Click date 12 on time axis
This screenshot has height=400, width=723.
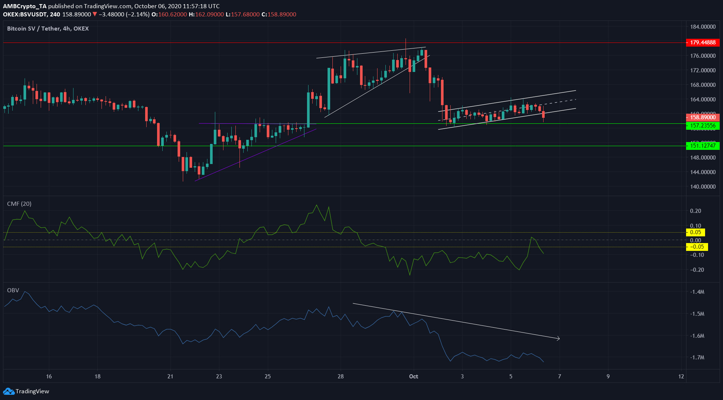[681, 377]
